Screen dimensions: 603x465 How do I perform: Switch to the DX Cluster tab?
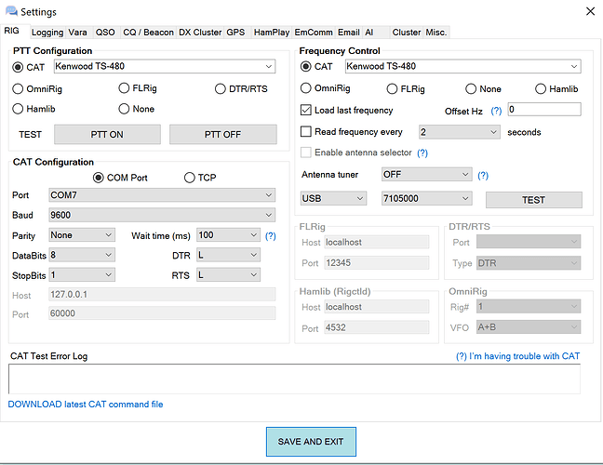(200, 33)
